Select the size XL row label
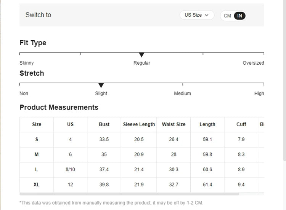This screenshot has width=286, height=210. tap(37, 185)
